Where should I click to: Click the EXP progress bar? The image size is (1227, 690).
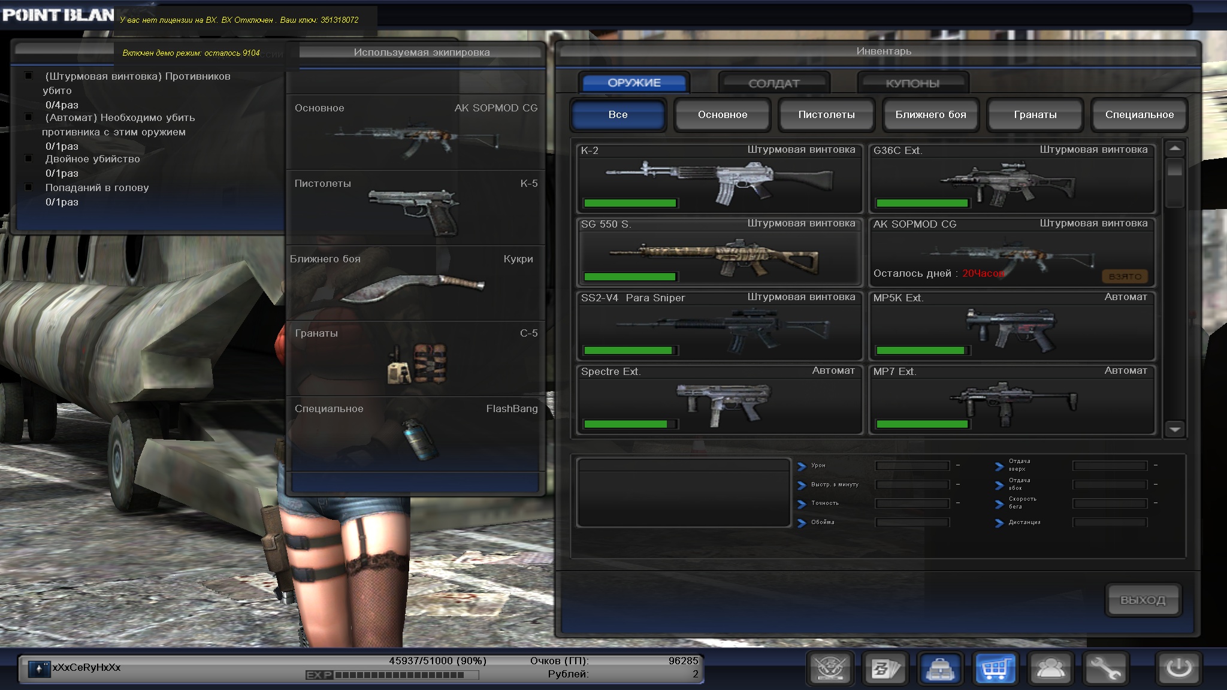pos(407,675)
